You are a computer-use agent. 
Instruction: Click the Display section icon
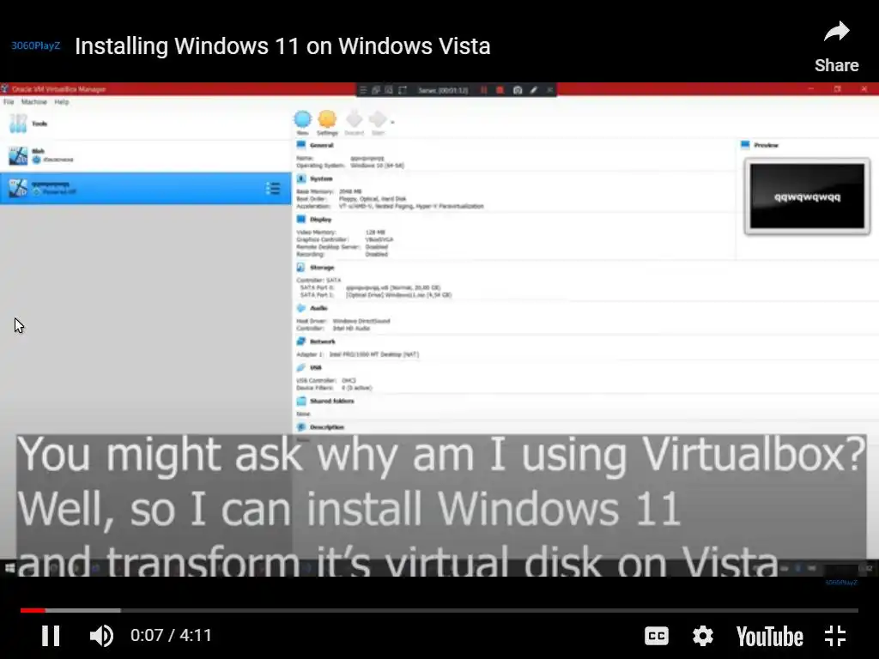click(x=301, y=219)
